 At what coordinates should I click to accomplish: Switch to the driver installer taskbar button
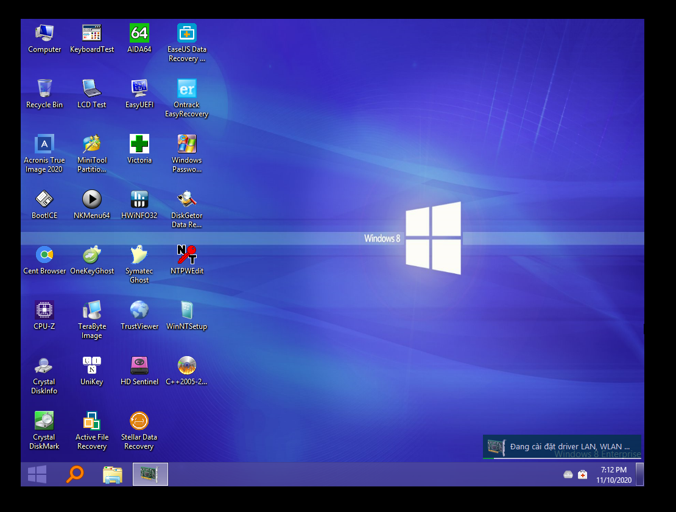click(x=150, y=474)
